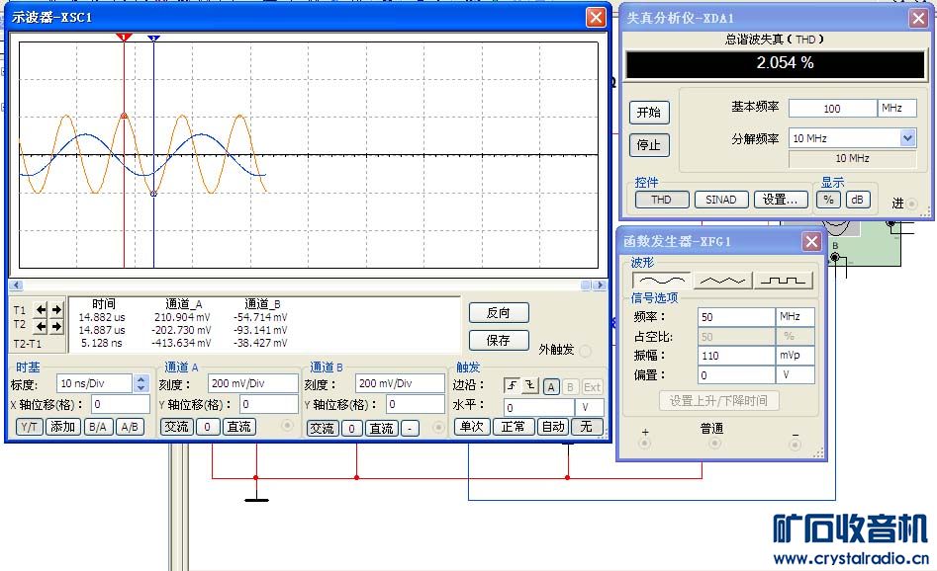Select the square waveform button
This screenshot has width=937, height=571.
[x=783, y=280]
